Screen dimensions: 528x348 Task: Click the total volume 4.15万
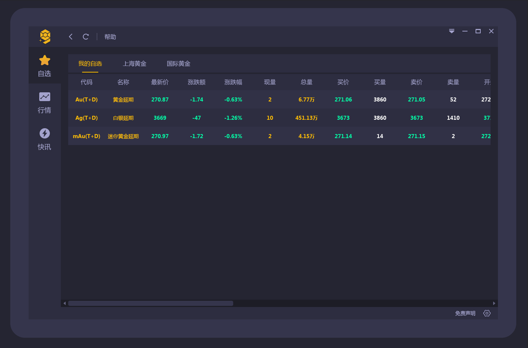(307, 136)
